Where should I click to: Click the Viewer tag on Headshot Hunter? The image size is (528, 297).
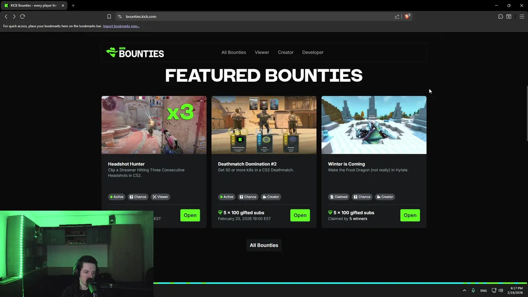[160, 197]
